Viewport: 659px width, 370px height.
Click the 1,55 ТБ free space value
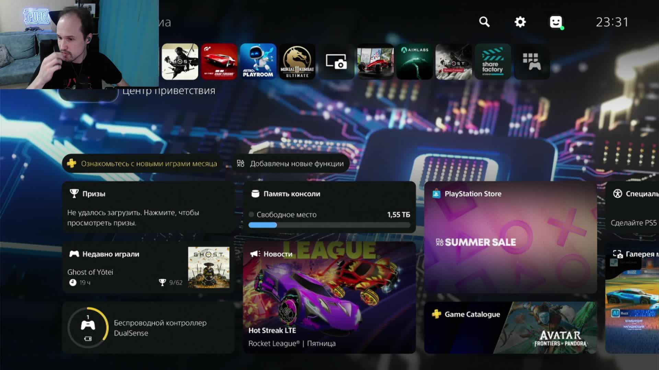tap(398, 214)
